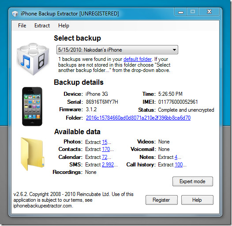This screenshot has width=232, height=226.
Task: Click the v2.6.2 copyright notice text
Action: pos(73,200)
